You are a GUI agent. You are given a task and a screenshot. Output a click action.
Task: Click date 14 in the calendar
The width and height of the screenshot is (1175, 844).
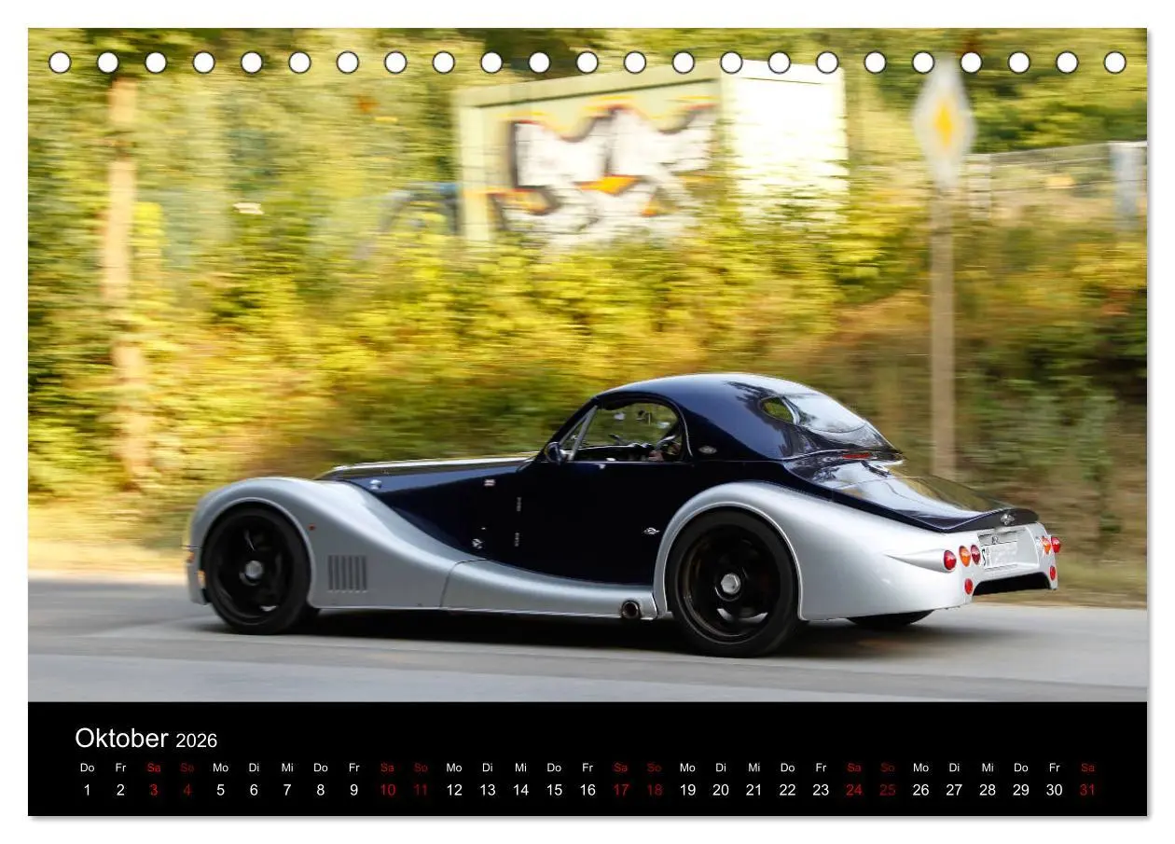coord(520,790)
